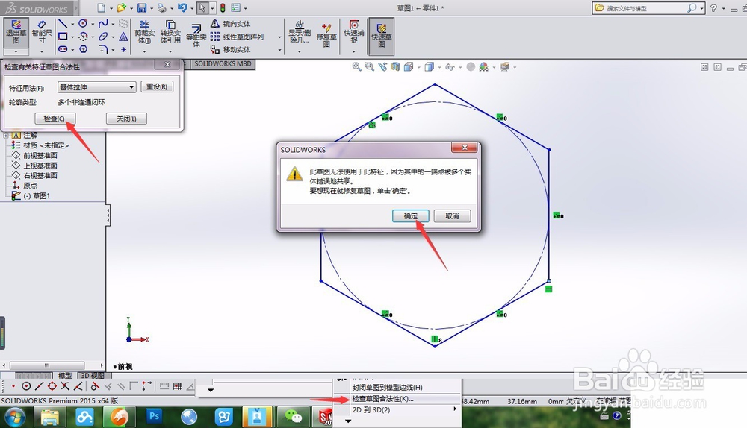Select the Circle sketch tool
The image size is (747, 428).
[83, 24]
